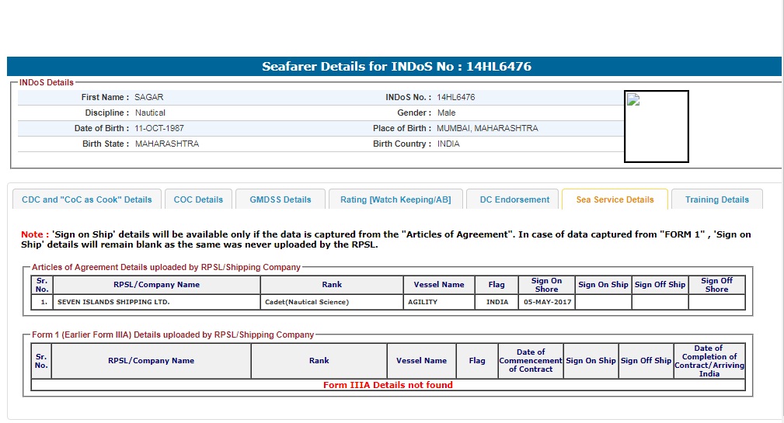Image resolution: width=784 pixels, height=423 pixels.
Task: Switch to the COC Details tab
Action: (198, 199)
